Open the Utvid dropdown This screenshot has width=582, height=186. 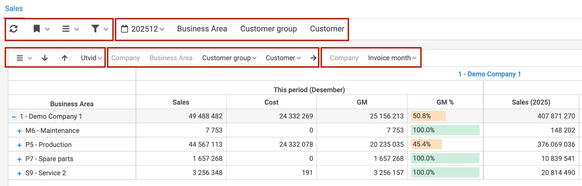pos(91,58)
